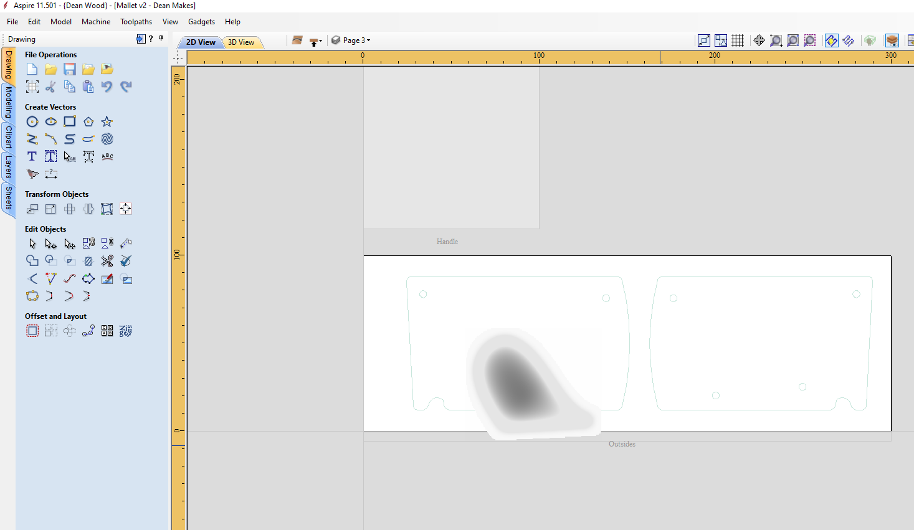This screenshot has width=914, height=530.
Task: Run the vector validator checkmark tool
Action: (125, 261)
